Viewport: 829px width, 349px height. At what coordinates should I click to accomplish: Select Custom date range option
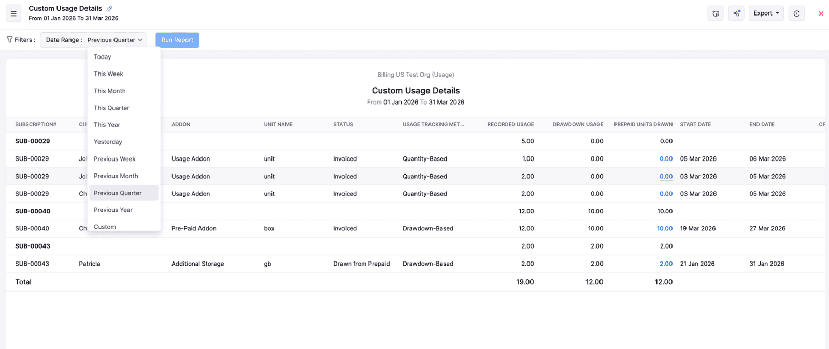click(x=105, y=227)
